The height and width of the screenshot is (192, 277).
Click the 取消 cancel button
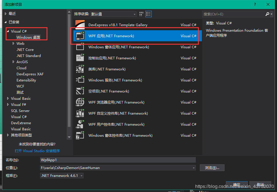coord(260,184)
